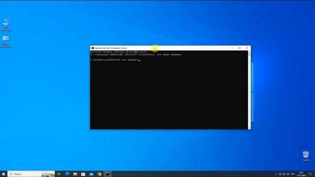Click the console scrollbar up arrow

click(250, 52)
